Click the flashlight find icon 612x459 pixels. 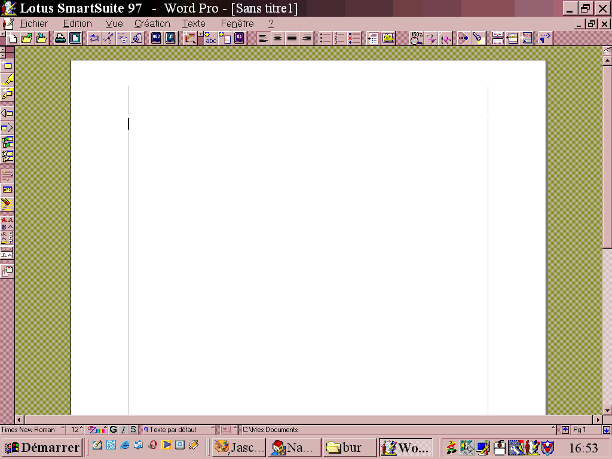tap(478, 38)
